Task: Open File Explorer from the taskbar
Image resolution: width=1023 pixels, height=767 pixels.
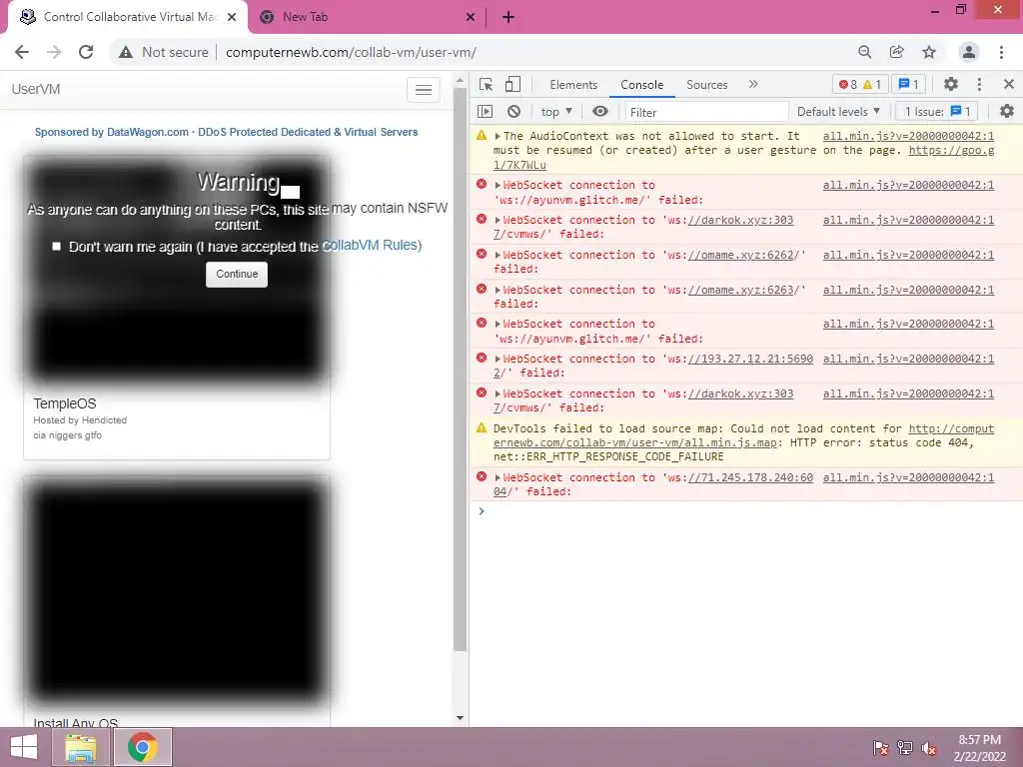Action: pyautogui.click(x=81, y=747)
